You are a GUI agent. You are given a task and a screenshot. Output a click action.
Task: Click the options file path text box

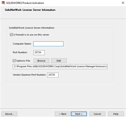point(60,67)
